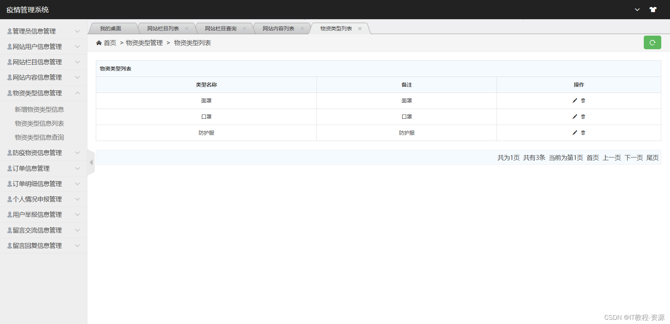
Task: Edit the 口罩 row with pencil icon
Action: 575,117
